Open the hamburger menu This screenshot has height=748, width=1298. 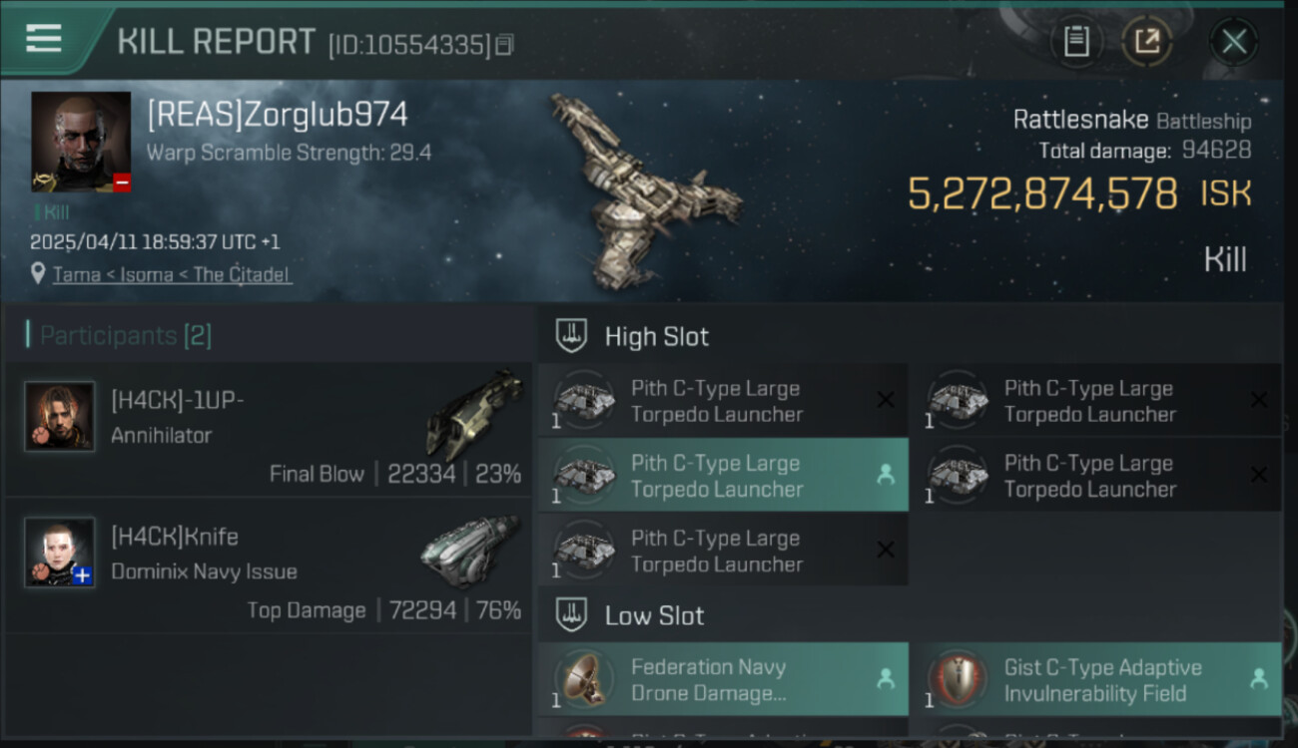pyautogui.click(x=44, y=39)
